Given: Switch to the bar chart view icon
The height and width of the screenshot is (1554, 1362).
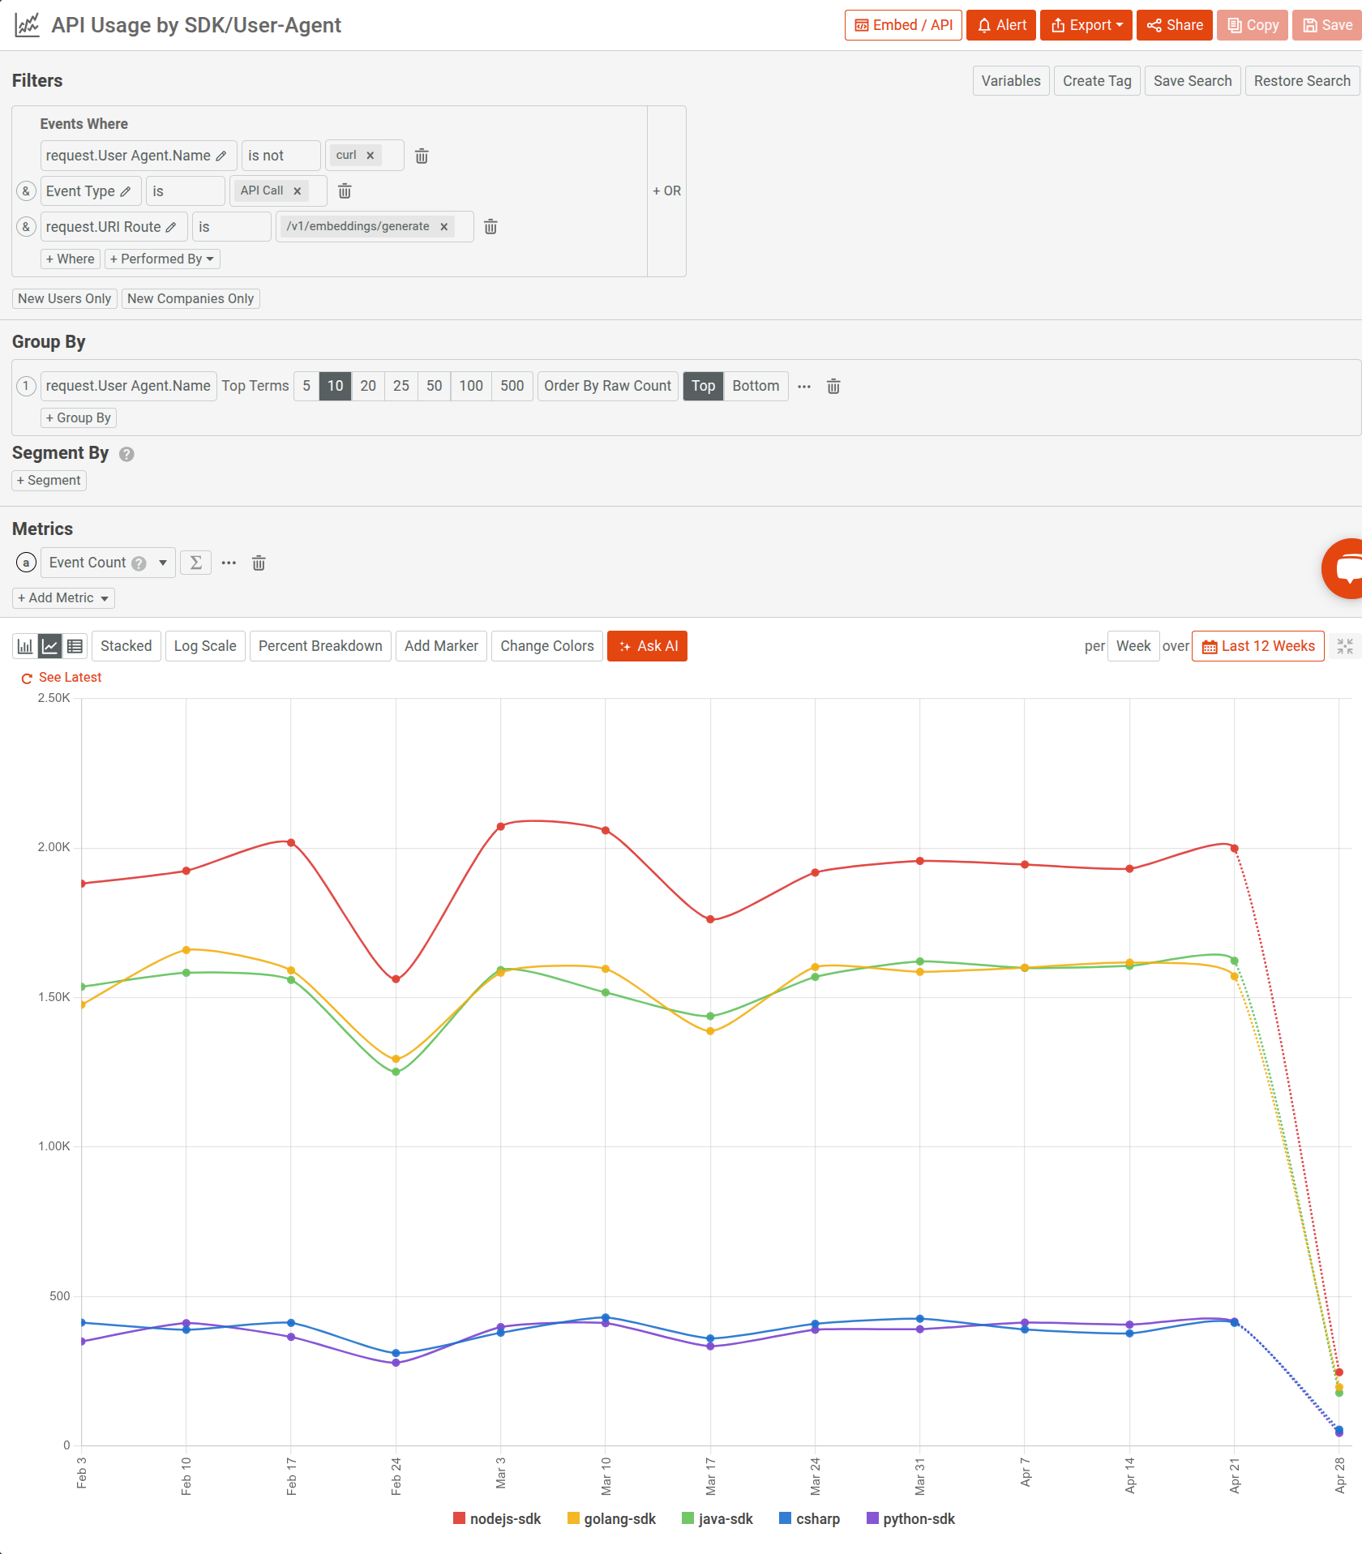Looking at the screenshot, I should coord(24,646).
